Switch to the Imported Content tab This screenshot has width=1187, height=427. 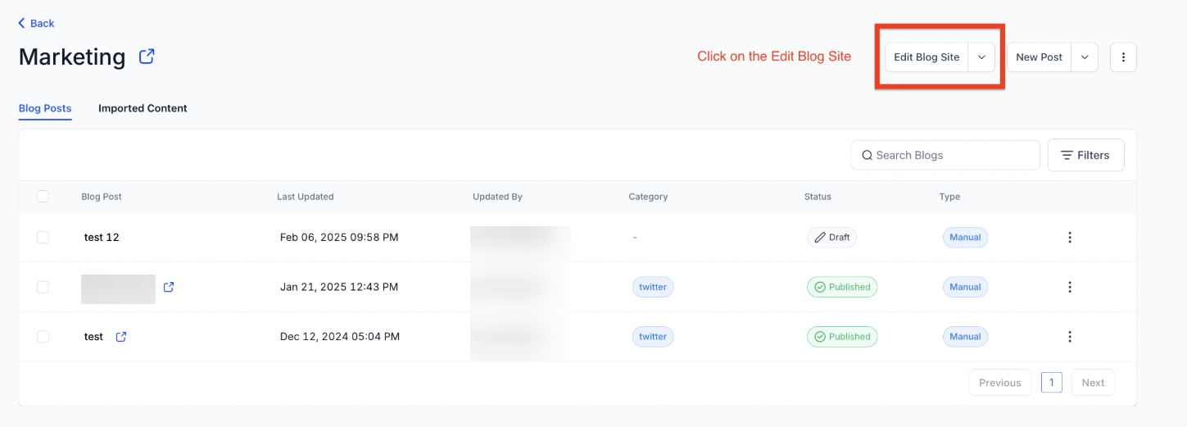click(143, 108)
